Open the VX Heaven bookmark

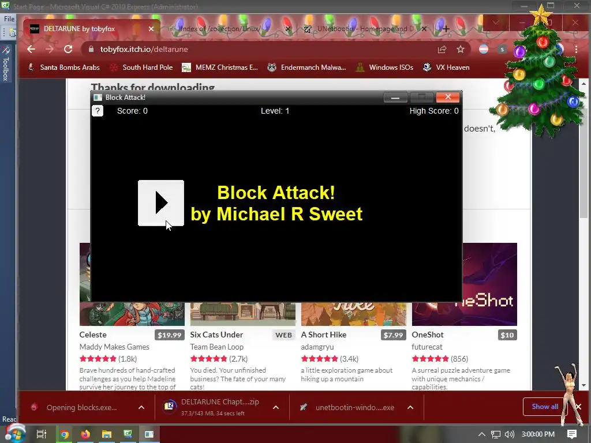tap(446, 67)
